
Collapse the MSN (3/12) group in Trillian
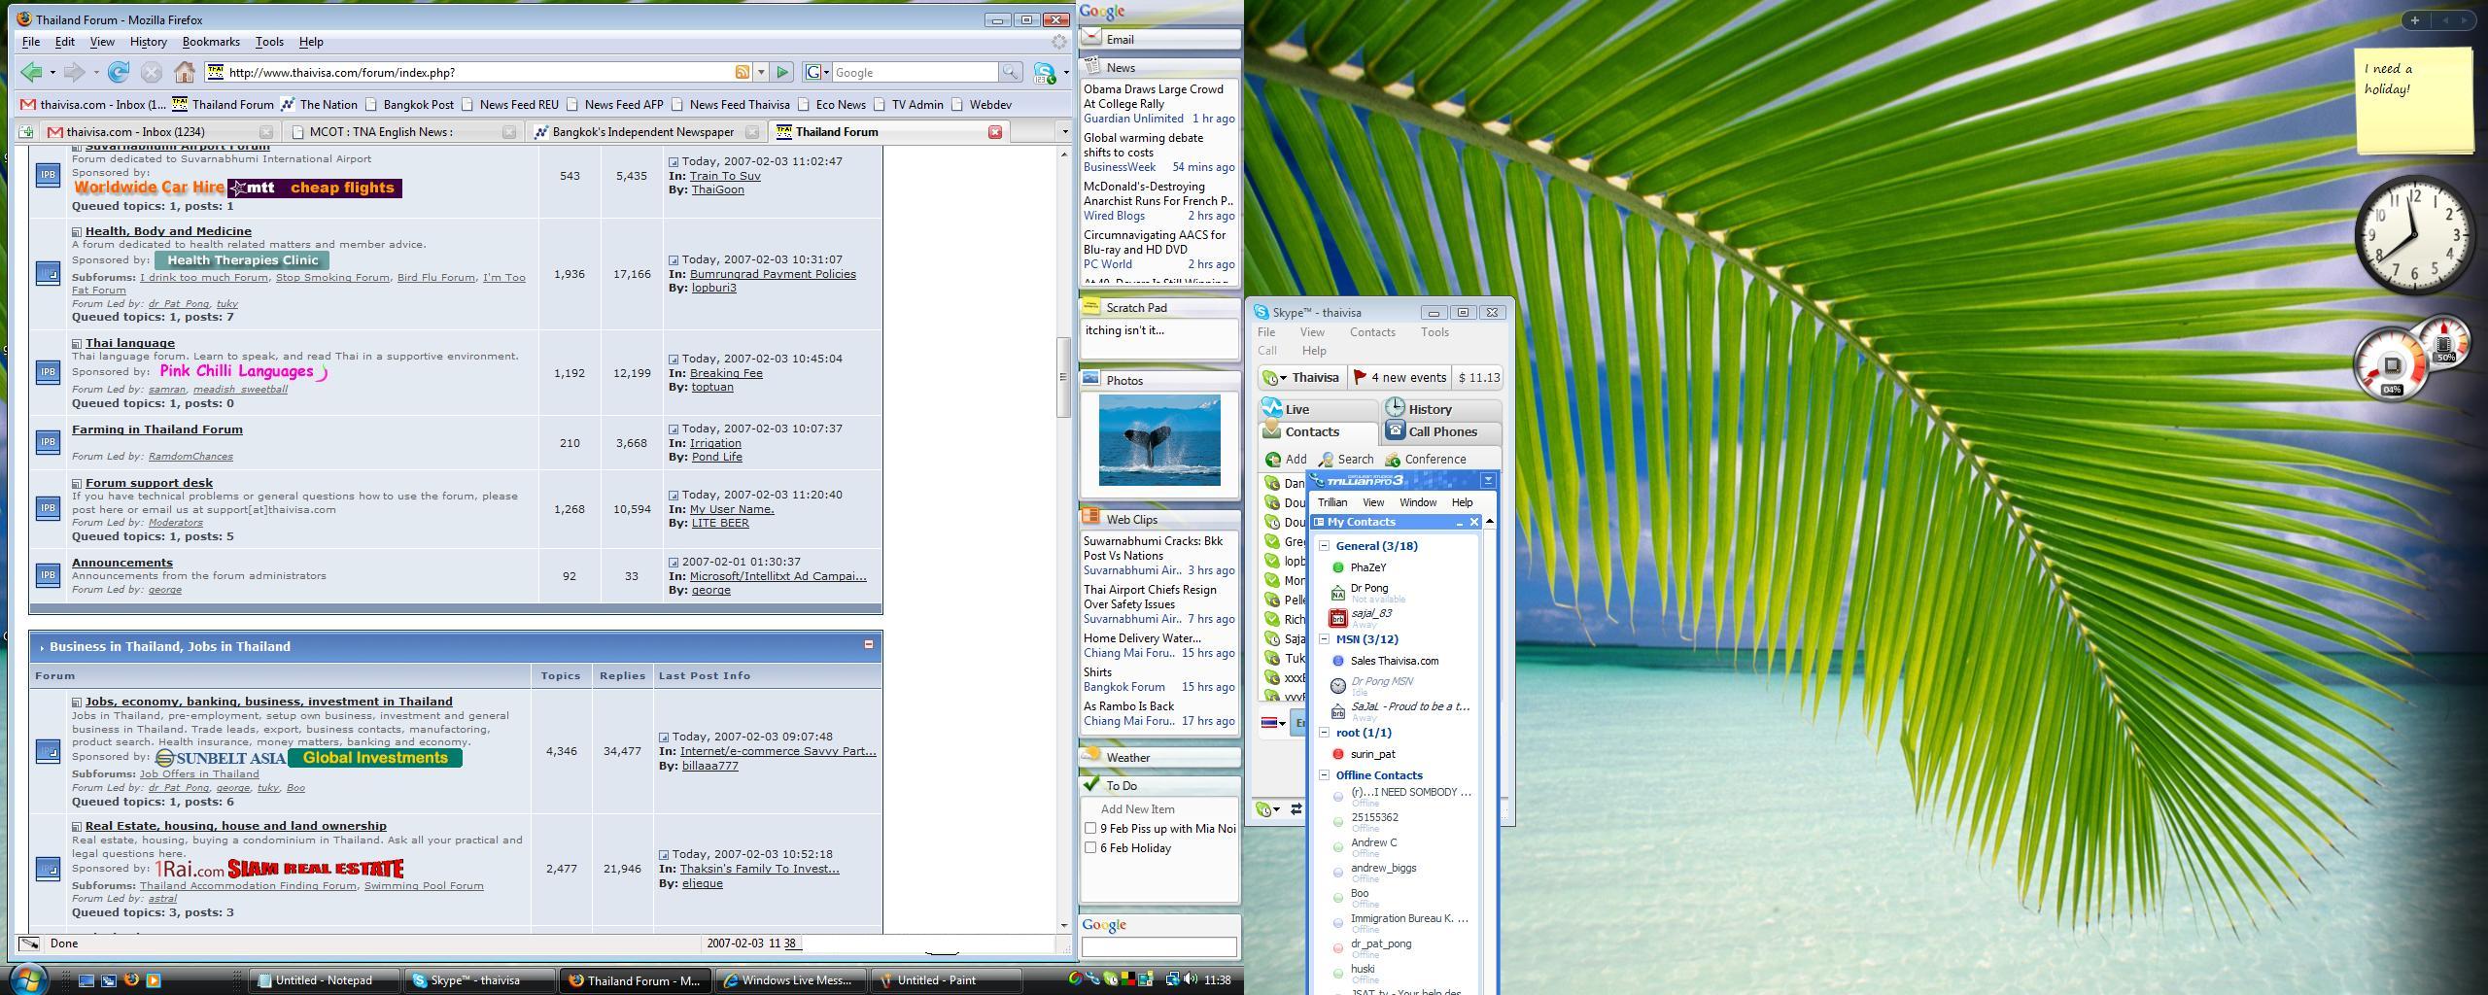1324,639
